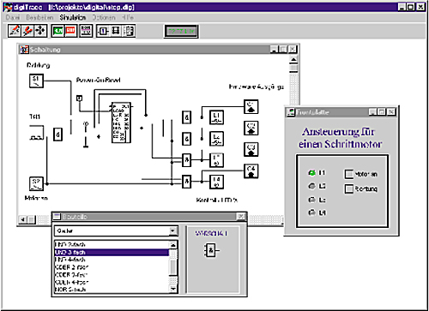Click the L2 indicator on Frontplatte
Screen dimensions: 429x311
tap(311, 186)
